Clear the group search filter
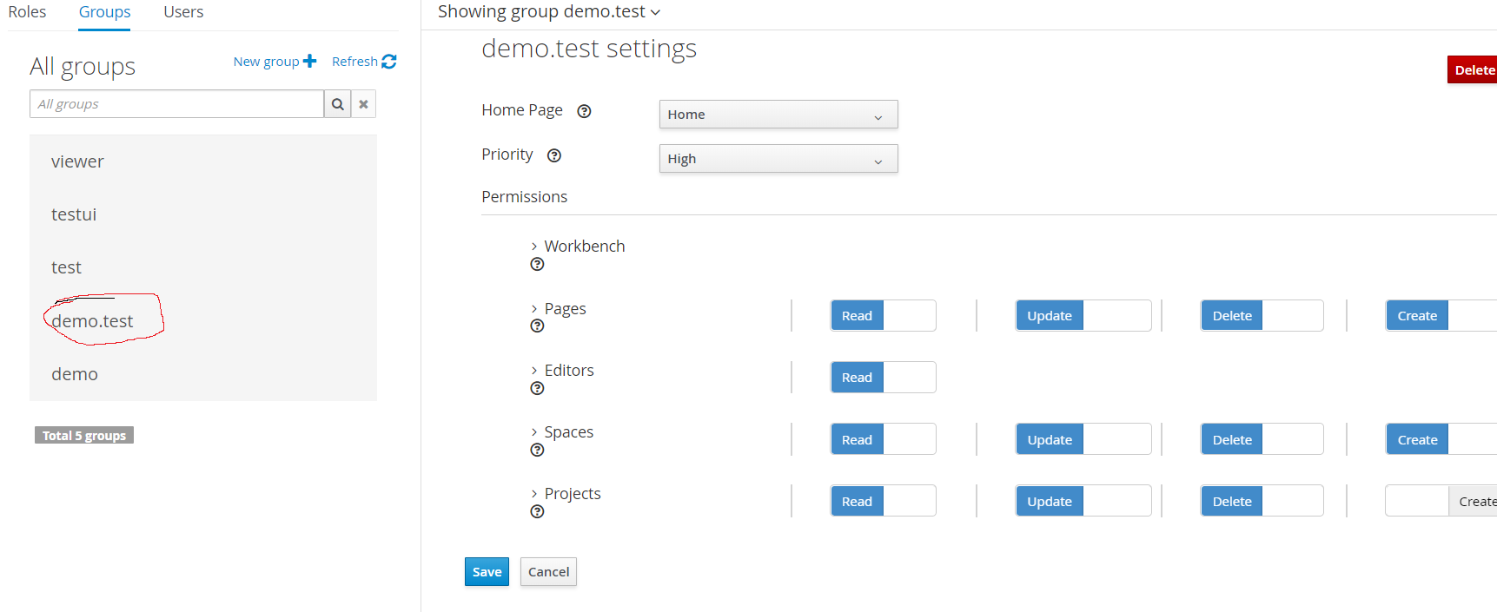1497x612 pixels. [364, 104]
